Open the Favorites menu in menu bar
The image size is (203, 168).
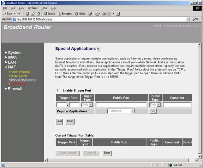32,8
